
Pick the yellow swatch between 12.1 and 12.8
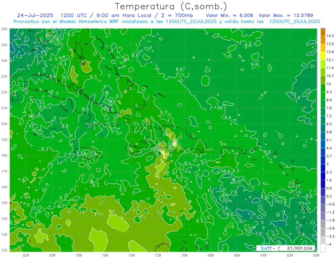click(323, 56)
